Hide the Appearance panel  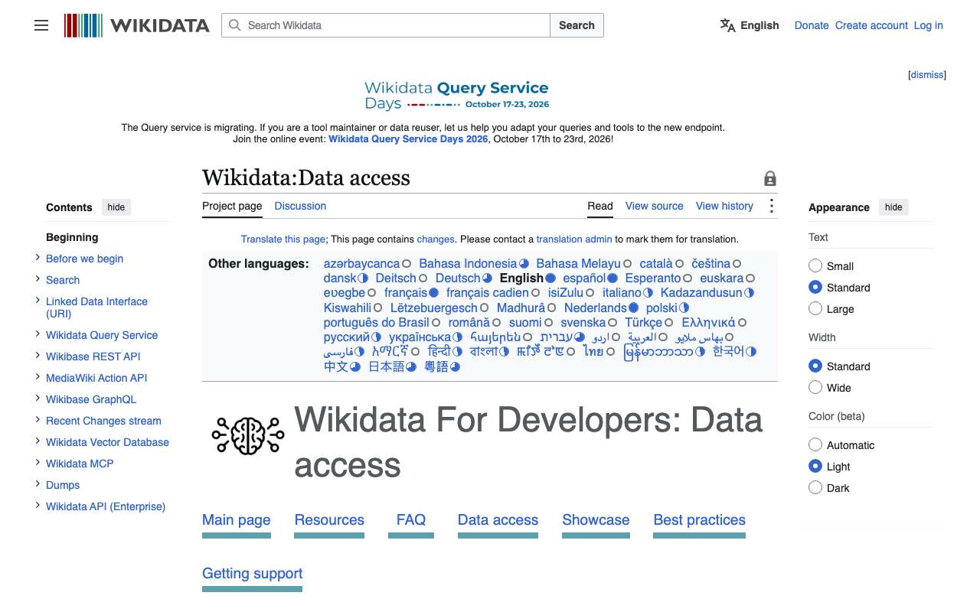coord(893,207)
